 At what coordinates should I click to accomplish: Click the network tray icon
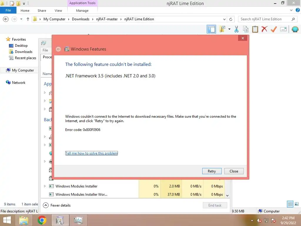click(x=266, y=220)
